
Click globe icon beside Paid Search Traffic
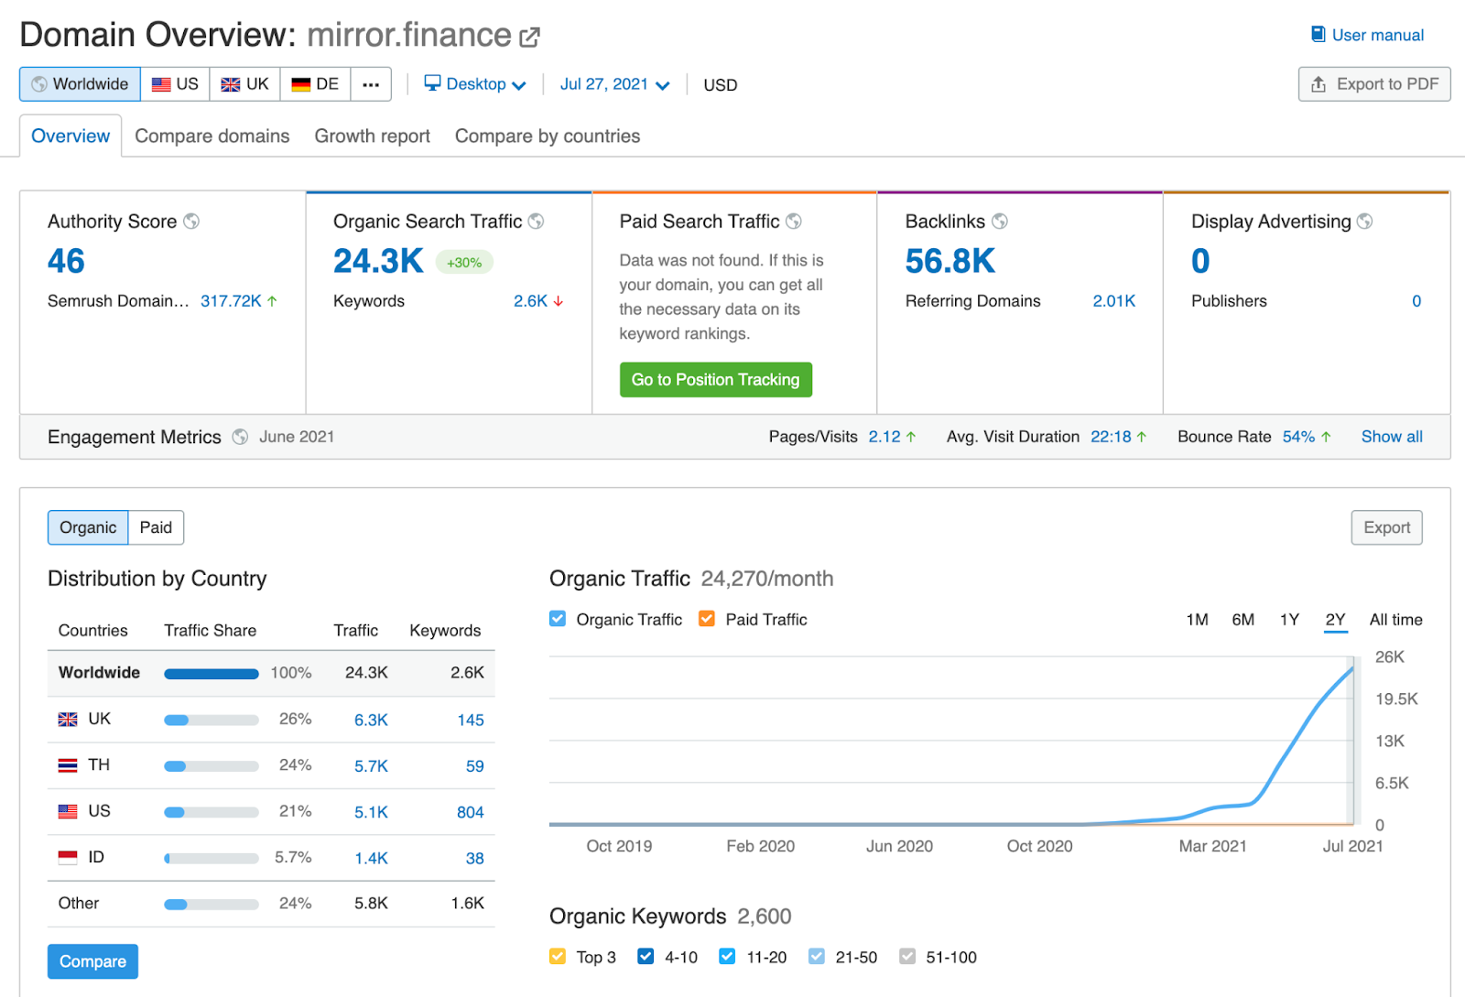(794, 222)
